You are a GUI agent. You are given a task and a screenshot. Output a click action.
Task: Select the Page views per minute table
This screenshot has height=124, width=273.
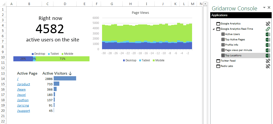[x=239, y=50]
